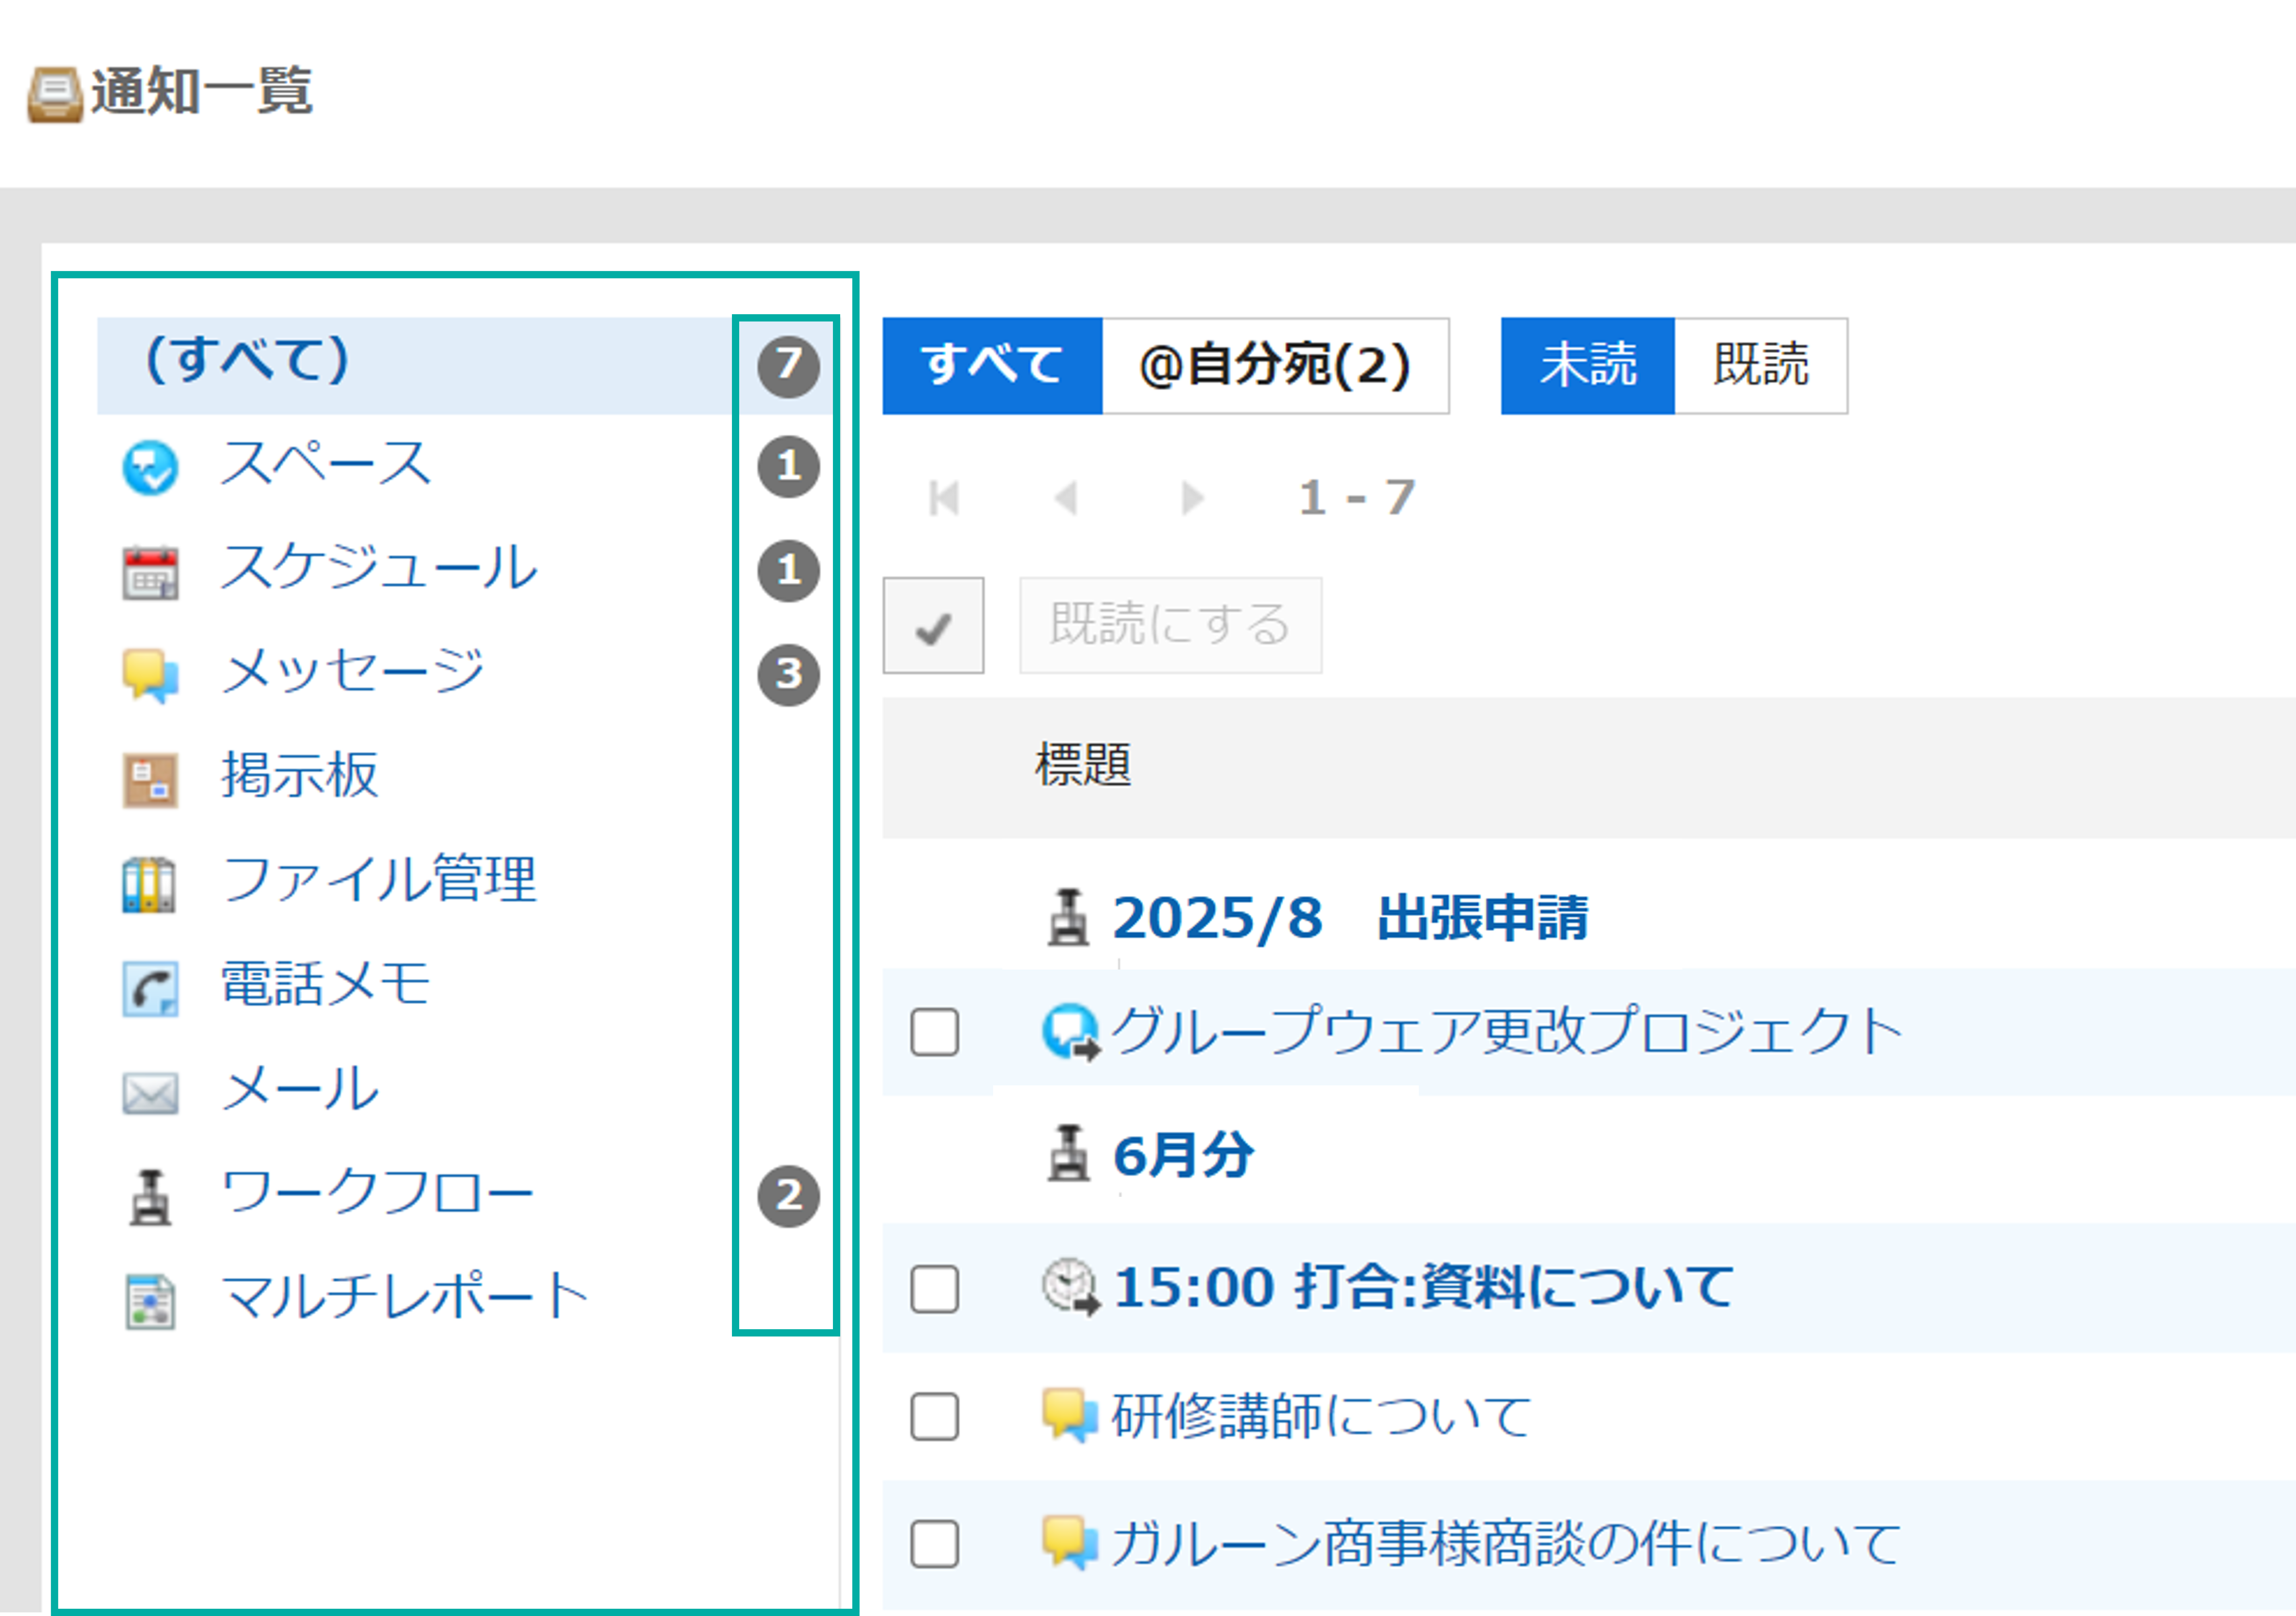Image resolution: width=2296 pixels, height=1616 pixels.
Task: Select the すべて filter tab
Action: (x=992, y=366)
